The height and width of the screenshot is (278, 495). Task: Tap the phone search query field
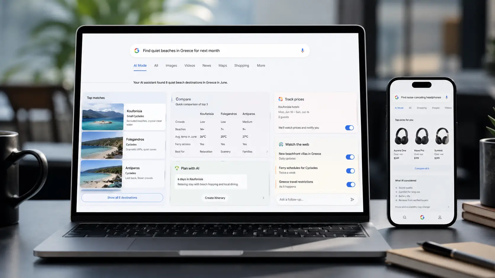coord(422,97)
